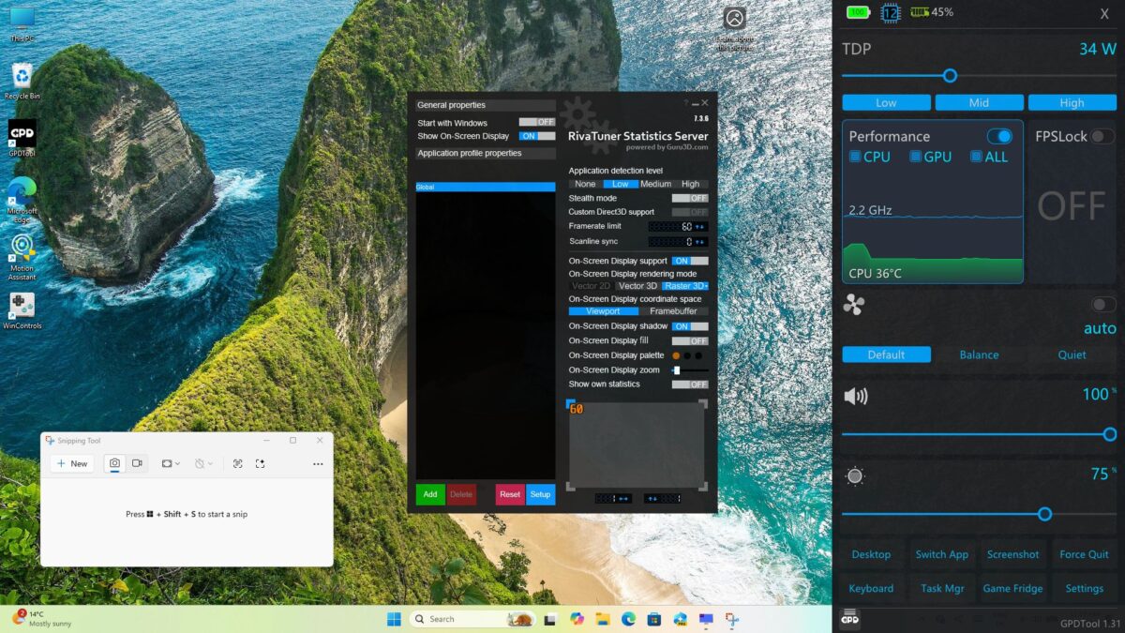Click the fan icon in GPDTool
The height and width of the screenshot is (633, 1125).
854,303
